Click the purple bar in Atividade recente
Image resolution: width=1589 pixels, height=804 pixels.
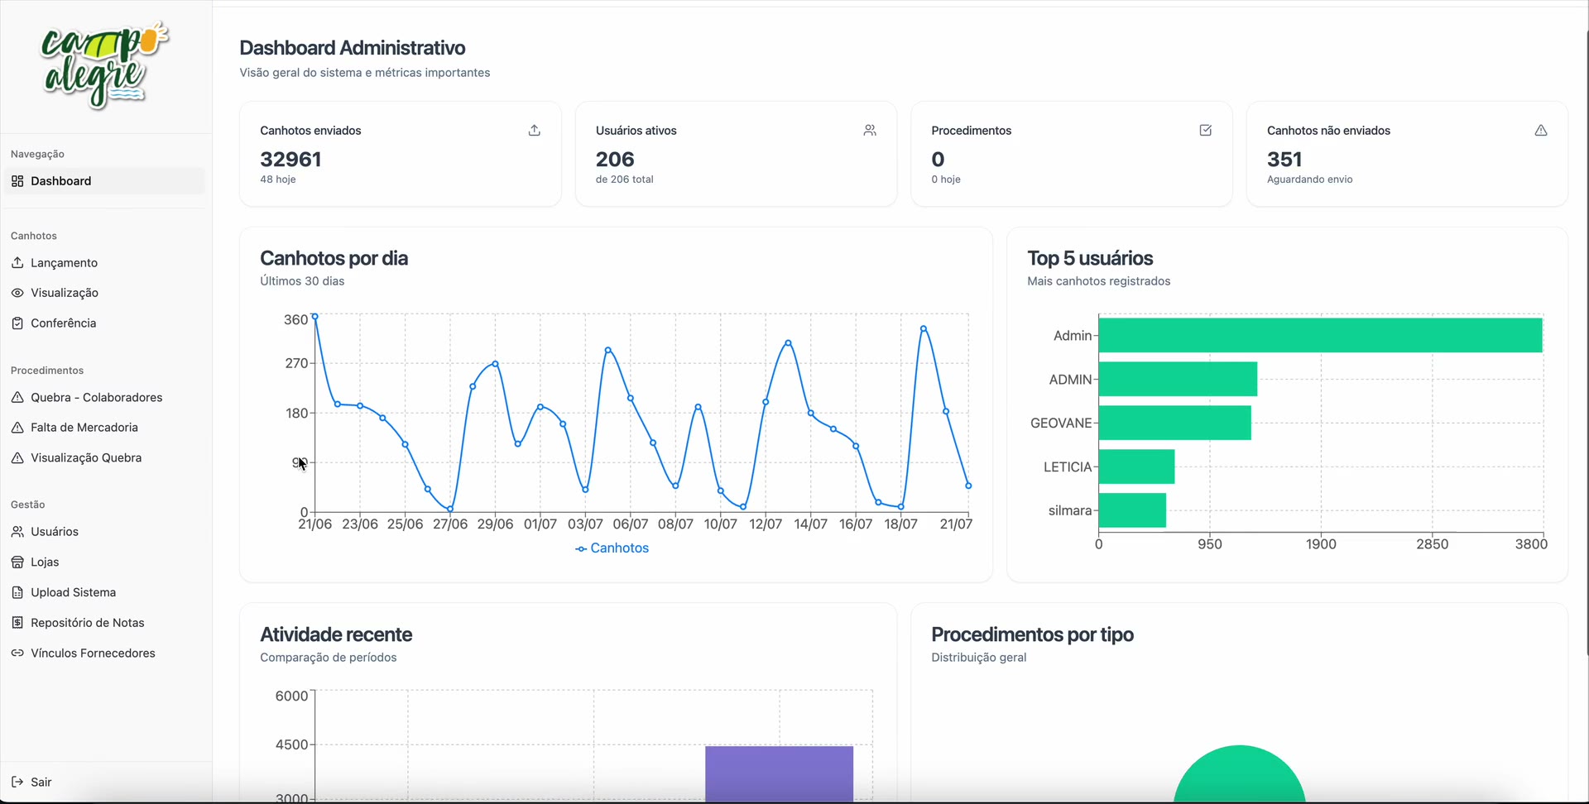779,774
